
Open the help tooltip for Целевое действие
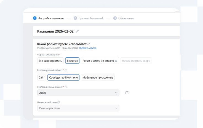[x=59, y=102]
